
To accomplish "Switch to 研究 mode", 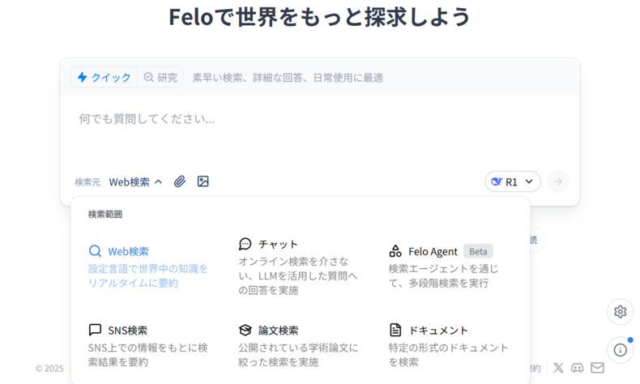I will (x=160, y=77).
